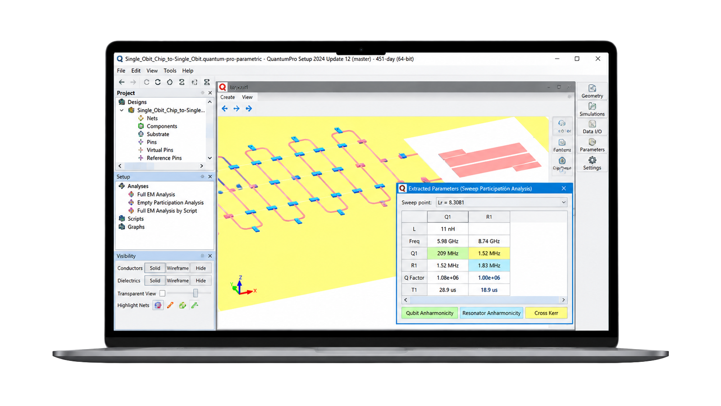Image resolution: width=721 pixels, height=406 pixels.
Task: Click the Qubit Anharmonicity button
Action: (430, 313)
